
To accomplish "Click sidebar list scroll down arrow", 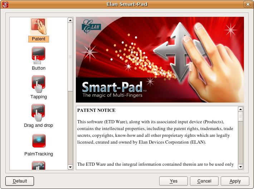I will [70, 167].
